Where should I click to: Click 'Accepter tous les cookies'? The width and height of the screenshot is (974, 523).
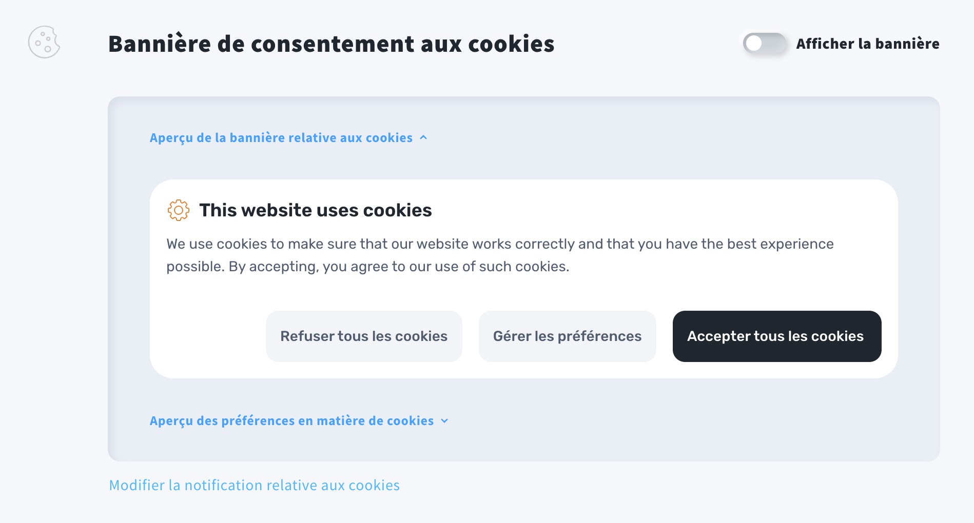click(775, 336)
